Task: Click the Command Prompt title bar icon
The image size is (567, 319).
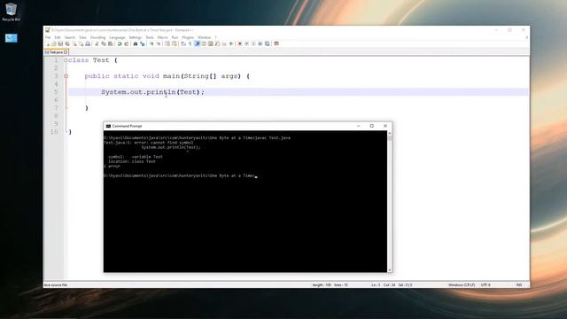Action: pyautogui.click(x=108, y=126)
